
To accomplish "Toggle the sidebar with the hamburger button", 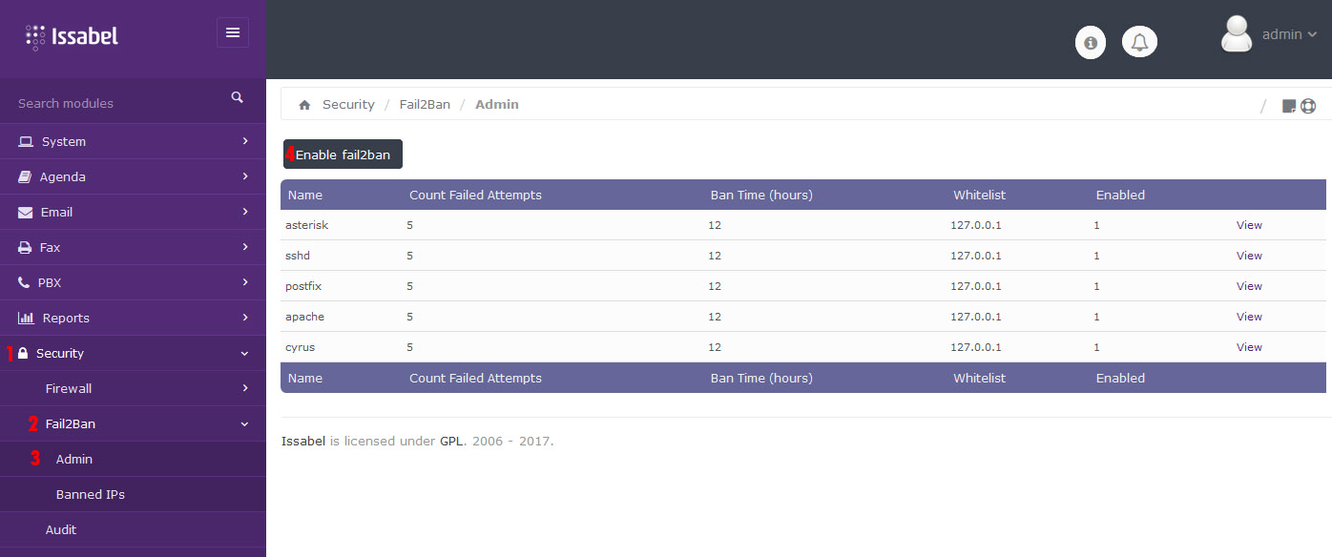I will click(233, 32).
